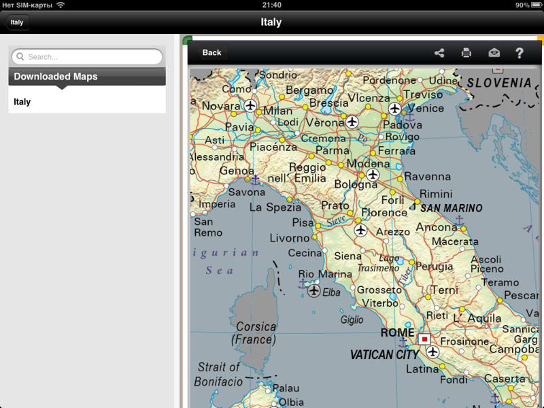Image resolution: width=544 pixels, height=408 pixels.
Task: Focus the Search text field
Action: 92,57
